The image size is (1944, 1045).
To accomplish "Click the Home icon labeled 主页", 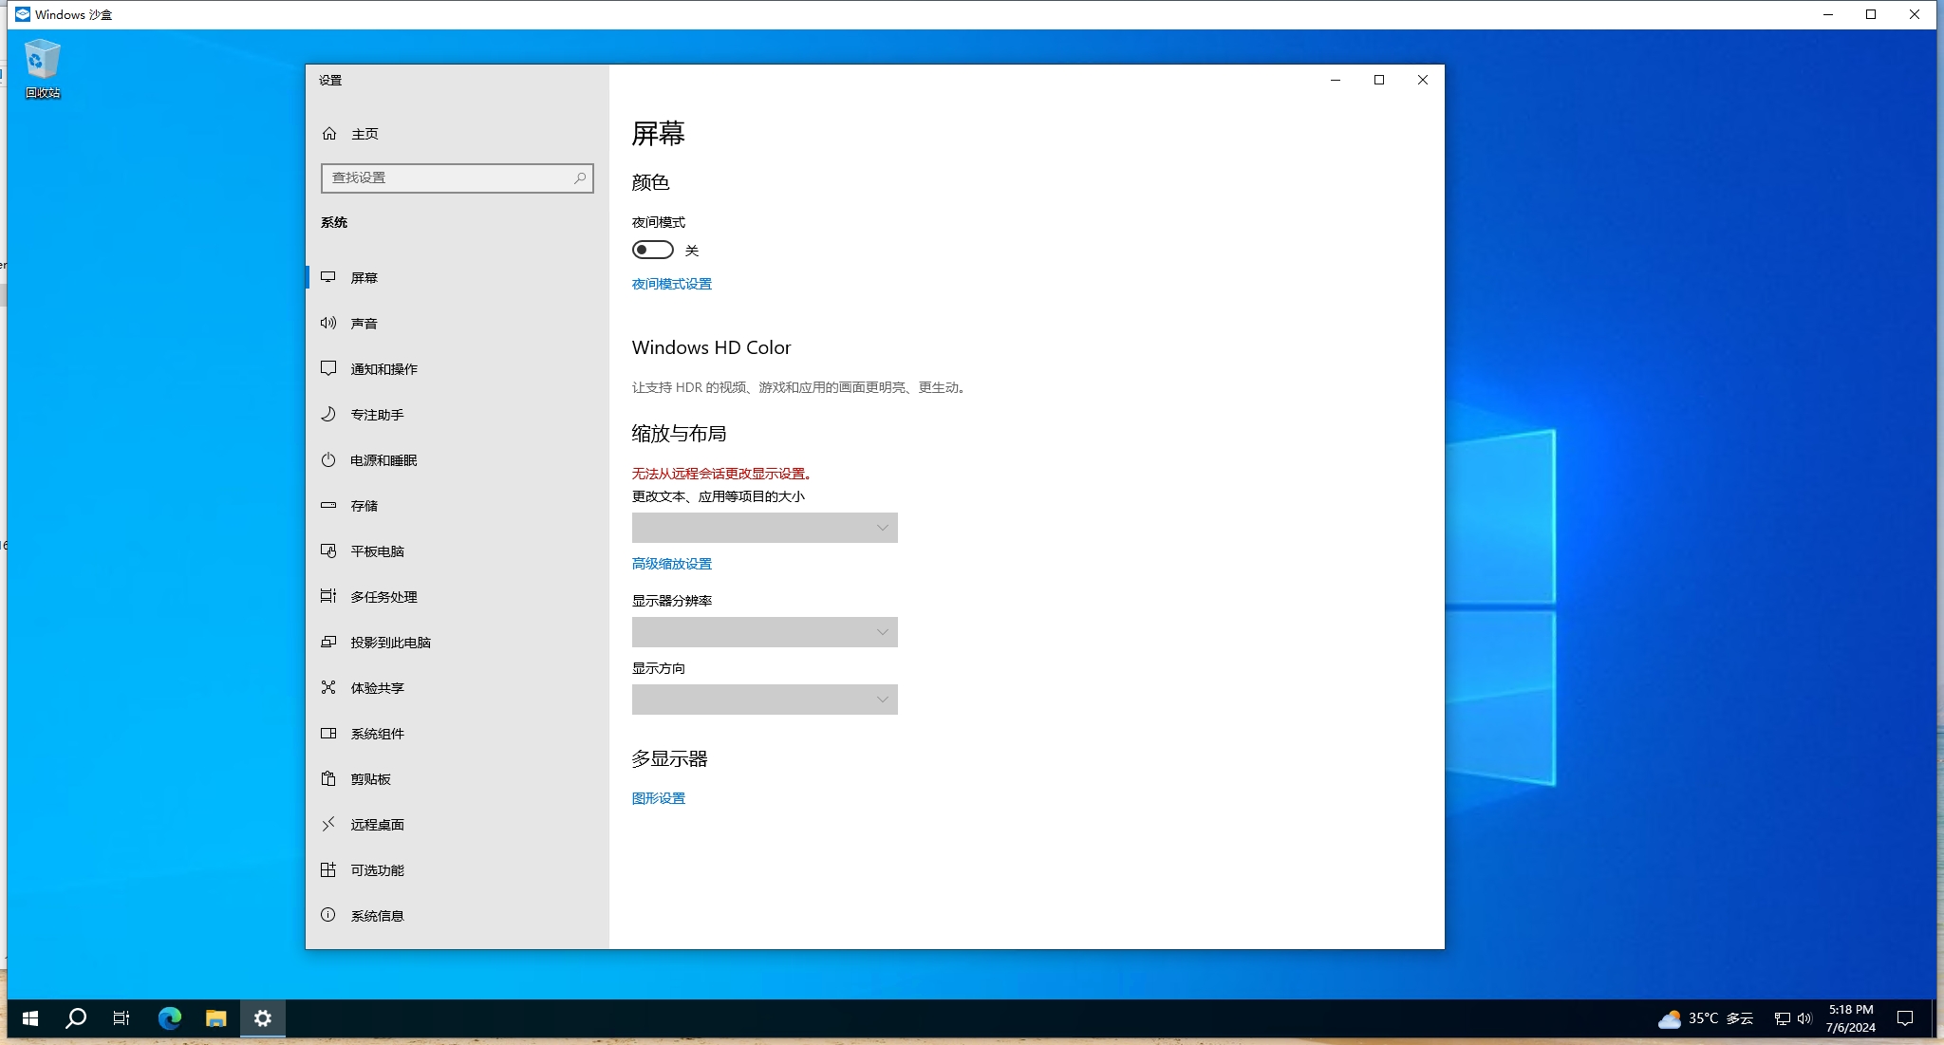I will [329, 134].
